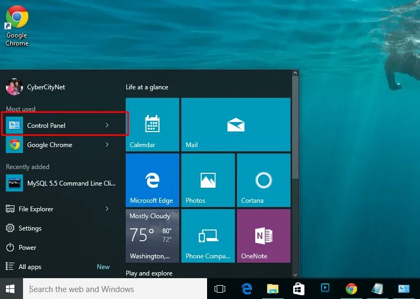Click Start menu scrollbar up arrow

pos(295,73)
